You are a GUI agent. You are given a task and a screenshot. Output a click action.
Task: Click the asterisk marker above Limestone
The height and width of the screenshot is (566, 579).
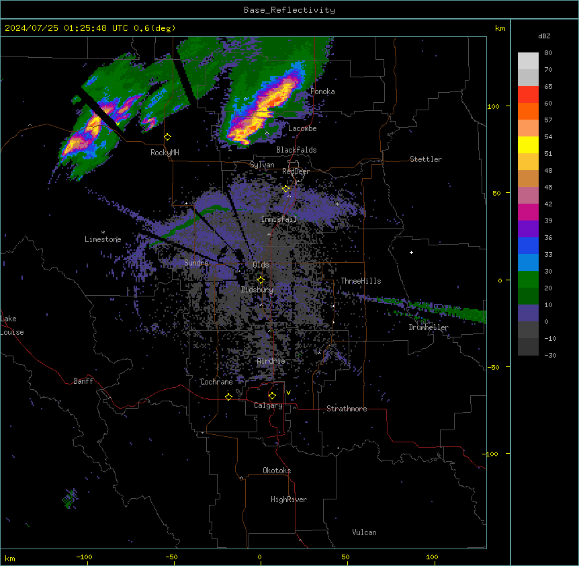103,233
